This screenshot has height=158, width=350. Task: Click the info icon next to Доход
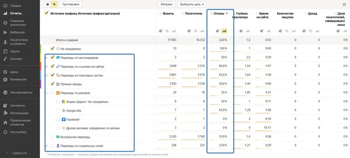pyautogui.click(x=306, y=14)
